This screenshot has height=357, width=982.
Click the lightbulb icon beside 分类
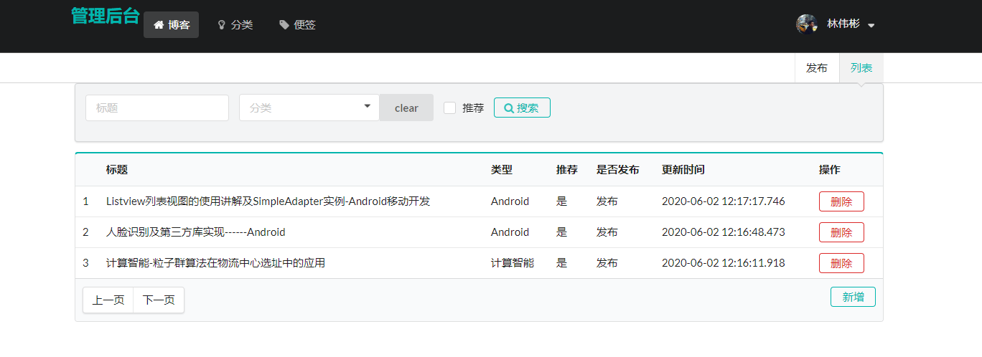pyautogui.click(x=222, y=25)
